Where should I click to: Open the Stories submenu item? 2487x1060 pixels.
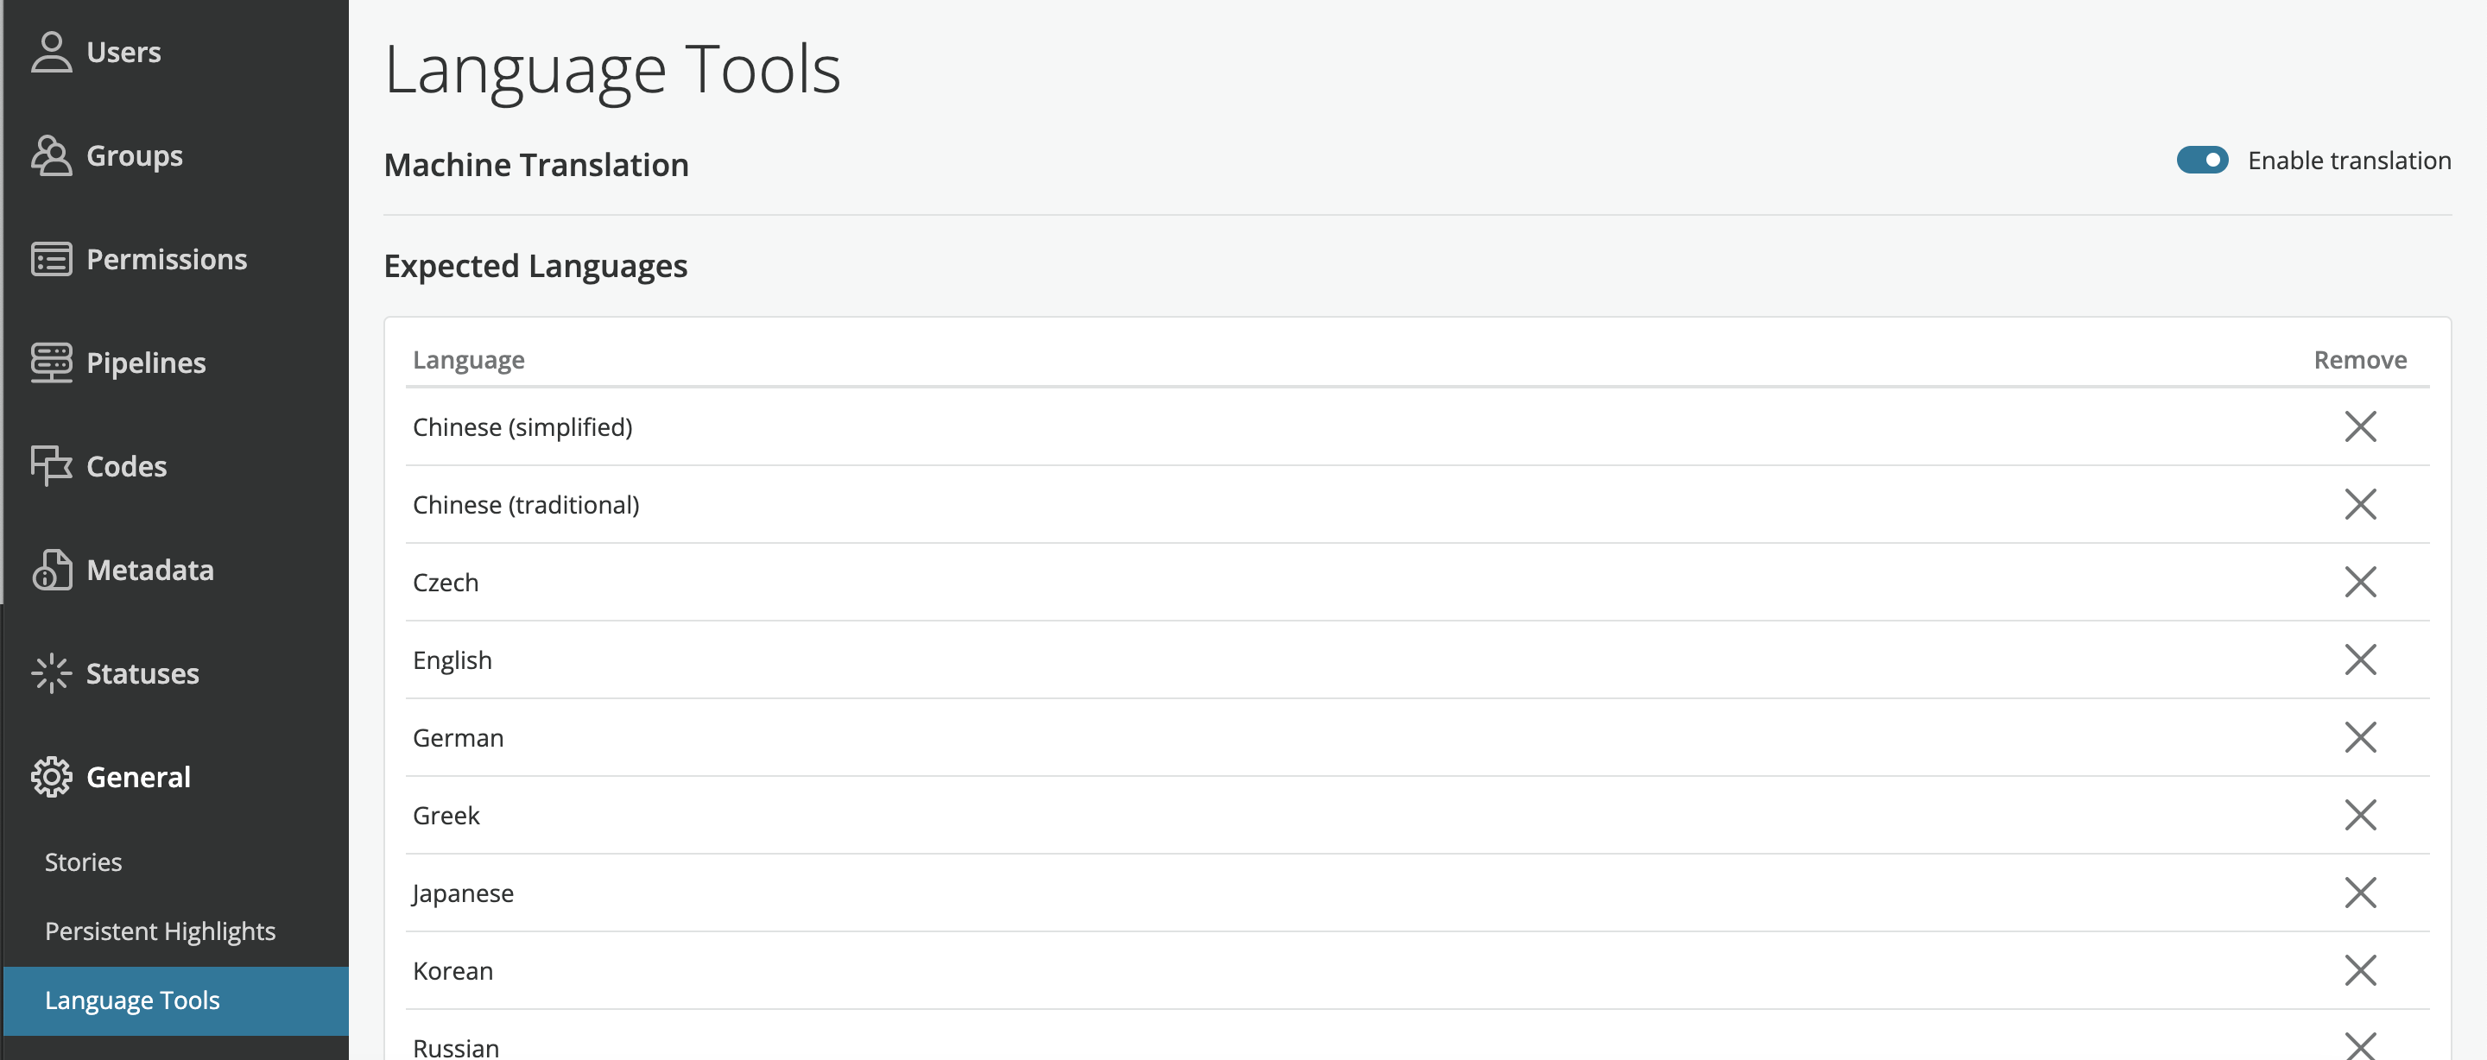[83, 862]
